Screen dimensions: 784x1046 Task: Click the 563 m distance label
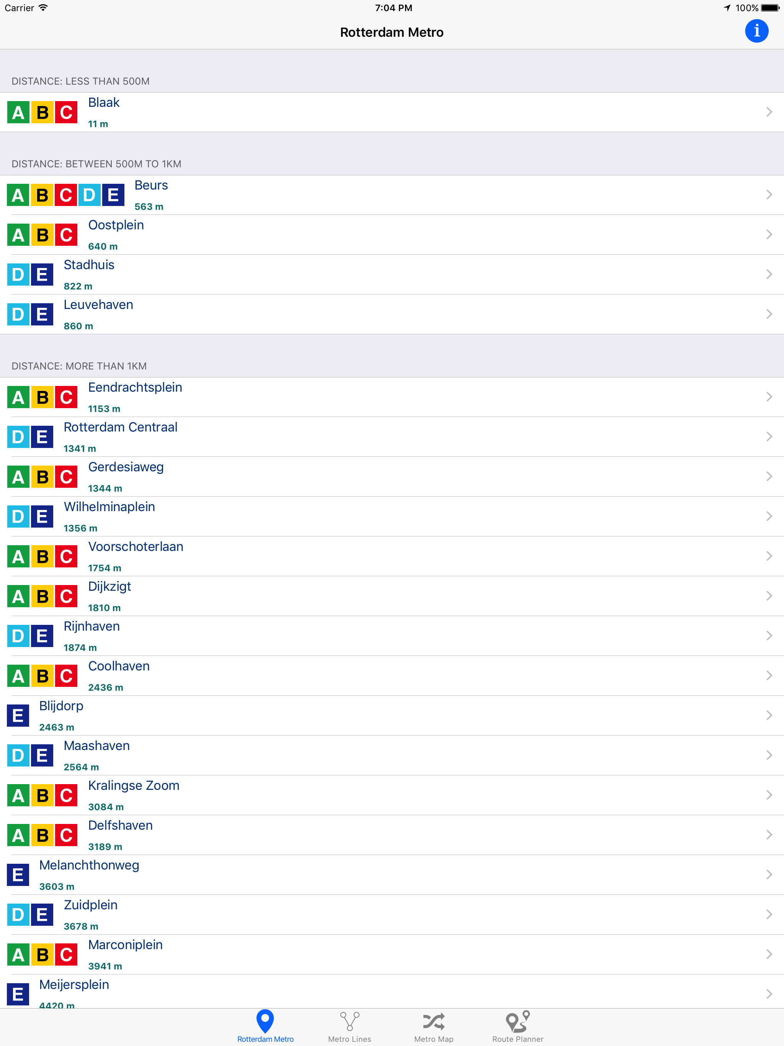(x=149, y=207)
